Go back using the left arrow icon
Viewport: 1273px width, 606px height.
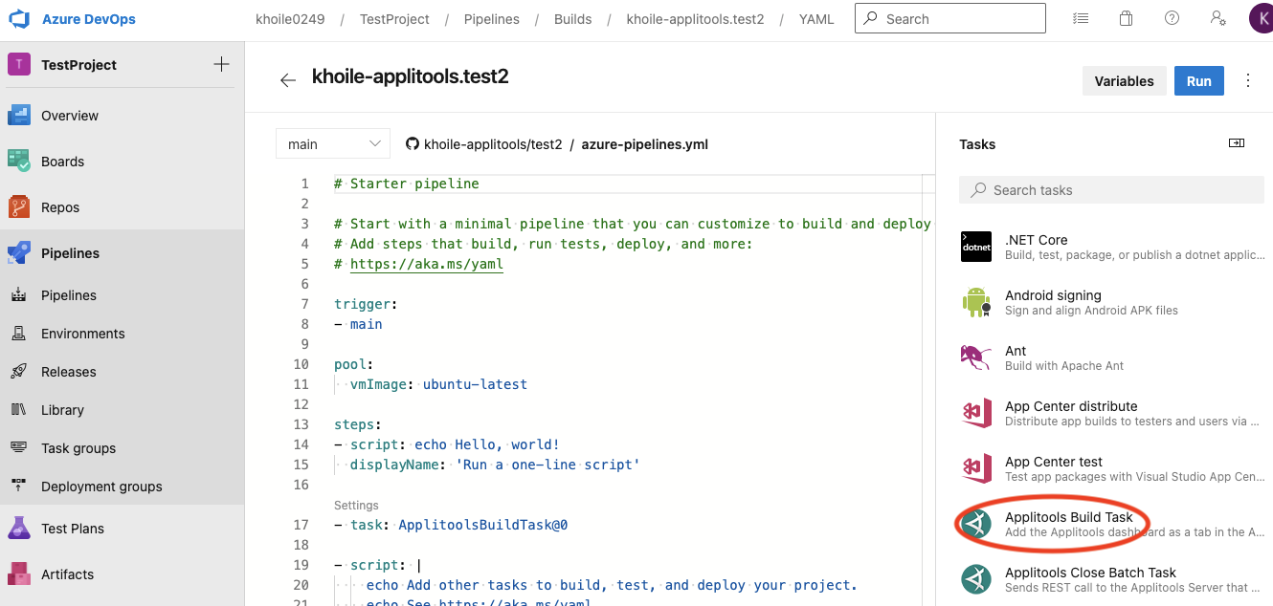[288, 80]
